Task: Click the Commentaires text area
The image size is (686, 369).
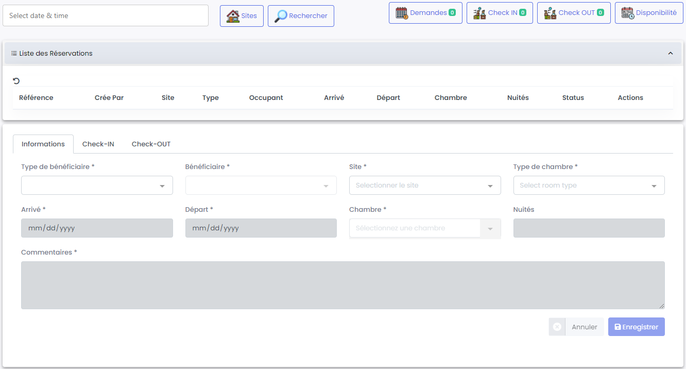Action: click(x=342, y=285)
